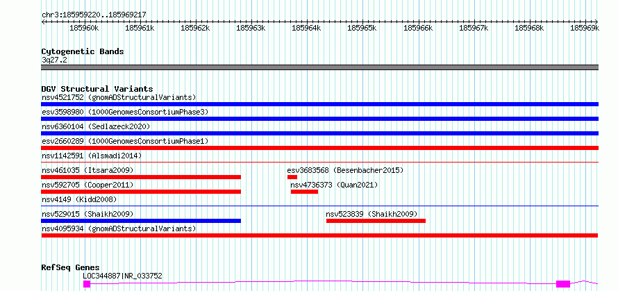Click the 185960k ruler tick label
The height and width of the screenshot is (291, 618).
point(84,28)
